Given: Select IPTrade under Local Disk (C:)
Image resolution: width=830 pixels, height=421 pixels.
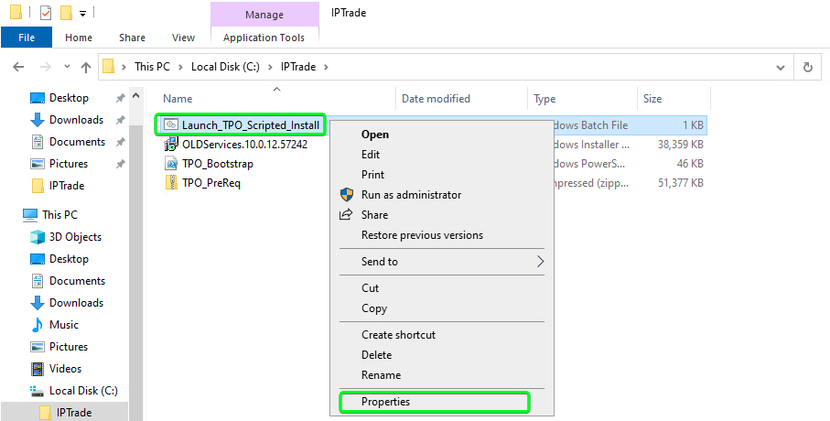Looking at the screenshot, I should [x=74, y=413].
